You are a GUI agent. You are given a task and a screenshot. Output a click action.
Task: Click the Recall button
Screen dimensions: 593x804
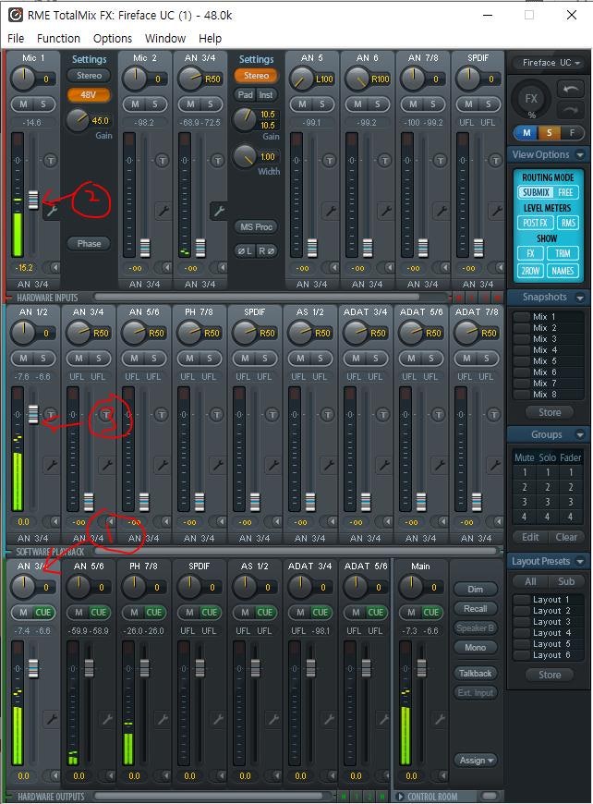click(x=476, y=609)
